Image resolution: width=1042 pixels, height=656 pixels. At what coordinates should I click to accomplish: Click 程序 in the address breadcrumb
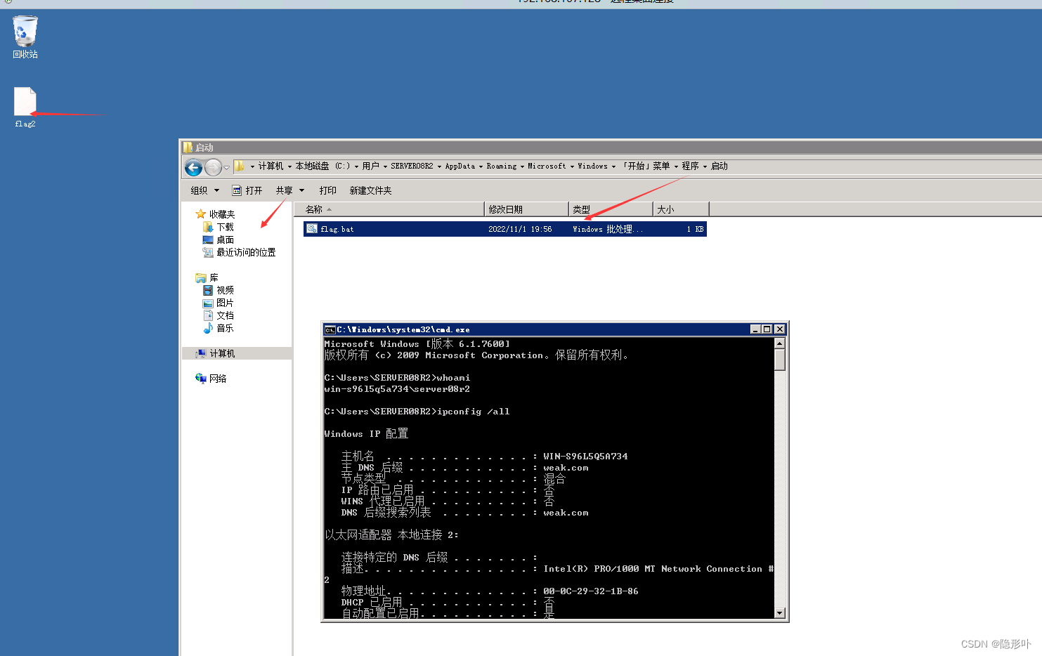pos(690,166)
